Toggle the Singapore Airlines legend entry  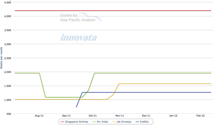click(74, 122)
